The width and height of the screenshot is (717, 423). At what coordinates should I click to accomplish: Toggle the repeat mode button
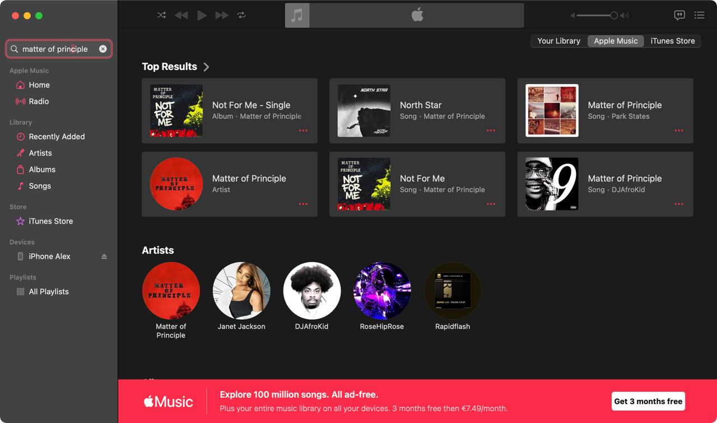tap(241, 15)
